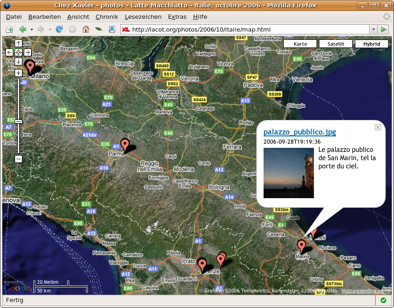394x308 pixels.
Task: Click the Venezia city label
Action: pyautogui.click(x=302, y=80)
